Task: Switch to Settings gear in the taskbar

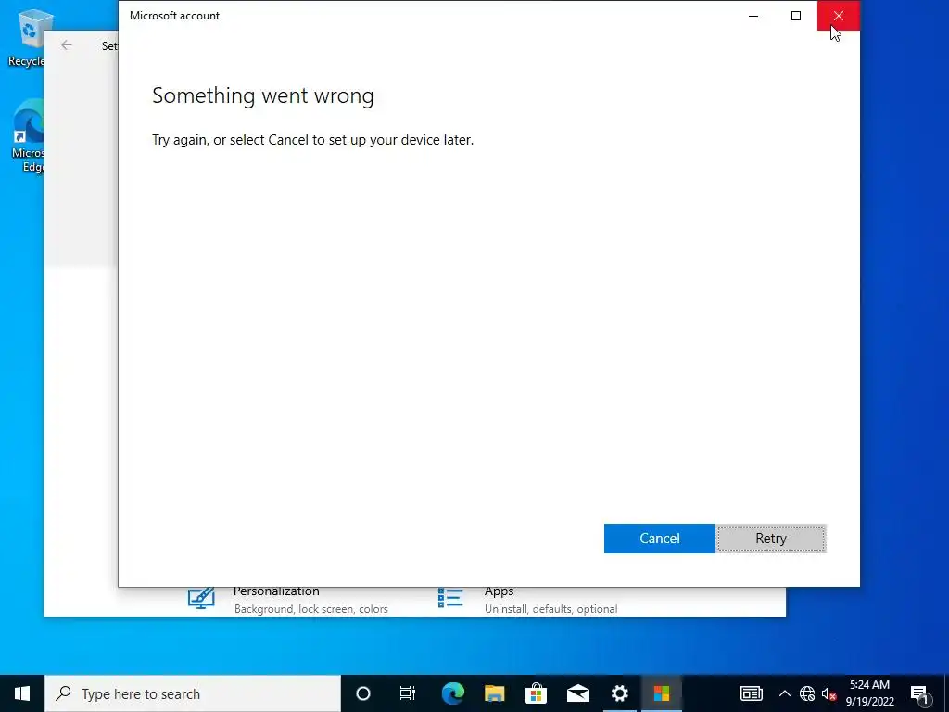Action: pos(620,693)
